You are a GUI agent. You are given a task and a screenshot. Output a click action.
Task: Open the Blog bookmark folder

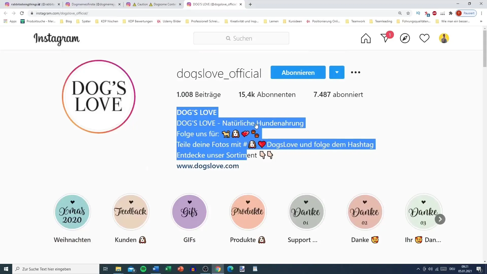[66, 21]
